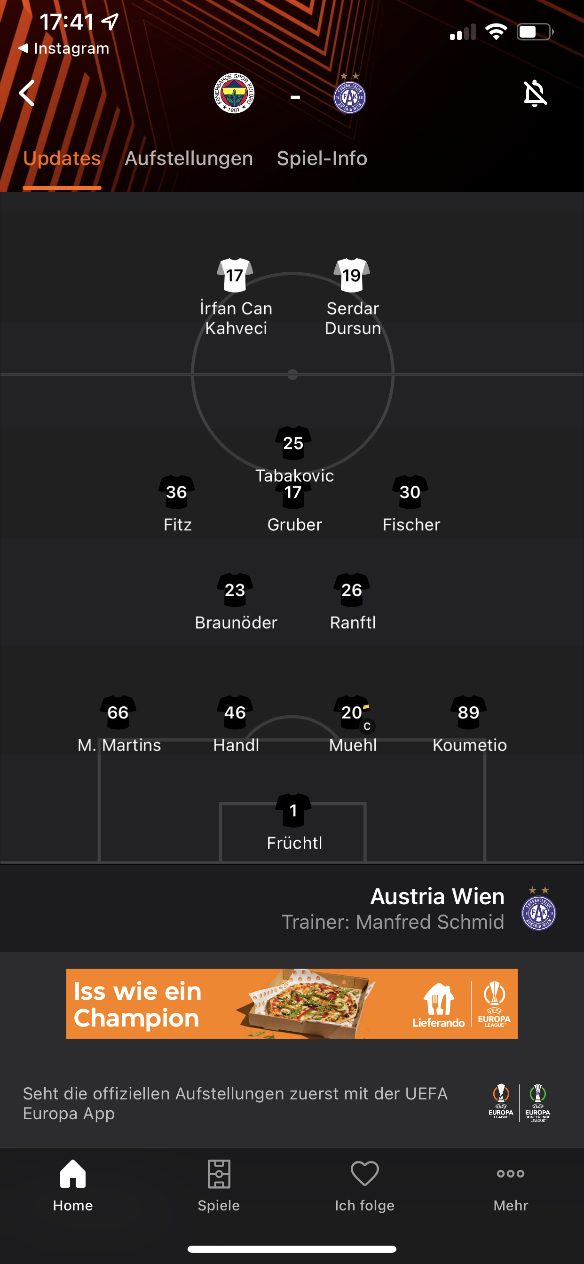Switch to the Spiel-Info tab
Screen dimensions: 584x1264
(x=322, y=158)
